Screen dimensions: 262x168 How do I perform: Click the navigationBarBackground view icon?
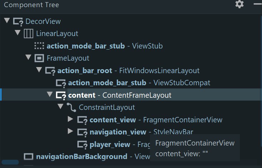(x=29, y=156)
